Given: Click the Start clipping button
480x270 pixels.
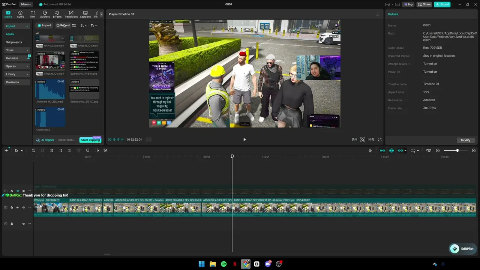Looking at the screenshot, I should [x=90, y=140].
